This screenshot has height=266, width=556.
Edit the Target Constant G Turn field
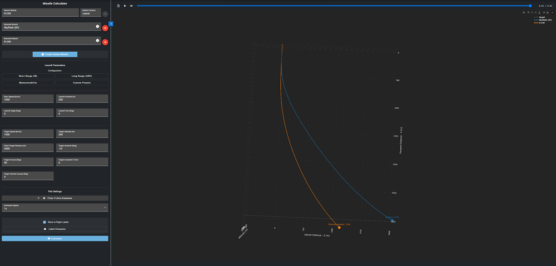pos(82,162)
